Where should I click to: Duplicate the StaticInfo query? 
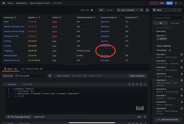[x=133, y=84]
